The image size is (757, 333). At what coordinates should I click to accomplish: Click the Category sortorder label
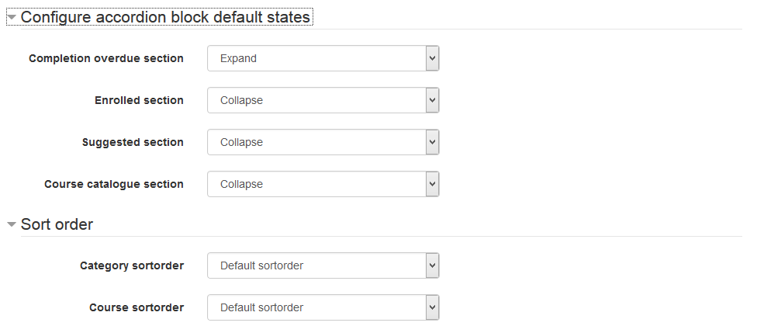(132, 265)
